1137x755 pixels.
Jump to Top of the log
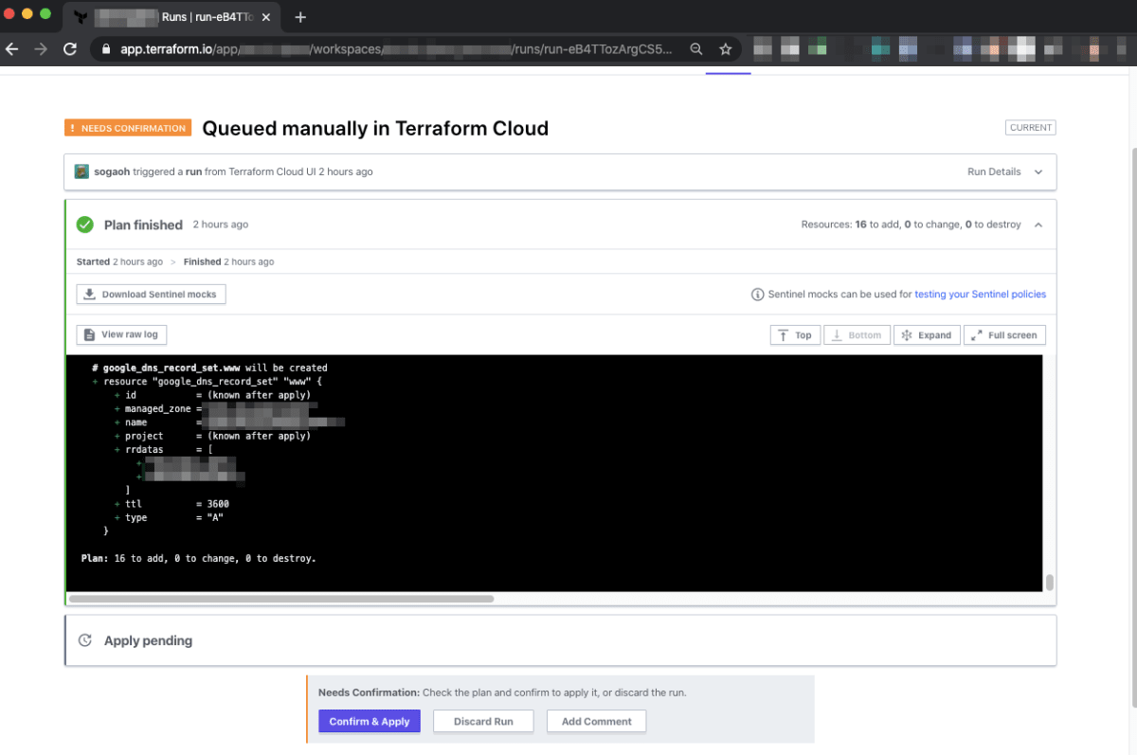tap(795, 335)
